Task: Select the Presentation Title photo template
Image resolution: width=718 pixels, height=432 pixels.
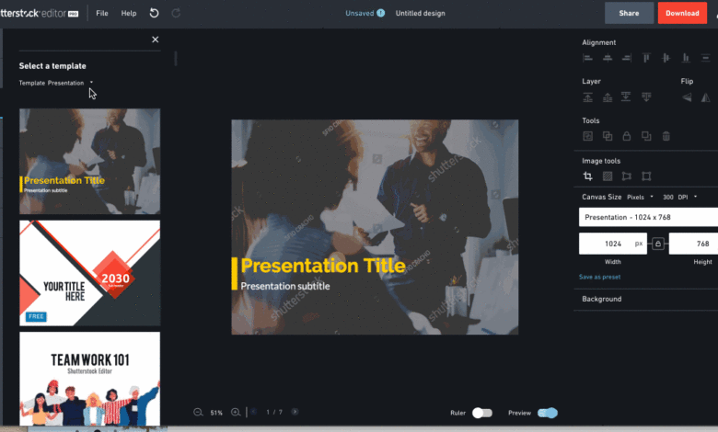Action: click(90, 162)
